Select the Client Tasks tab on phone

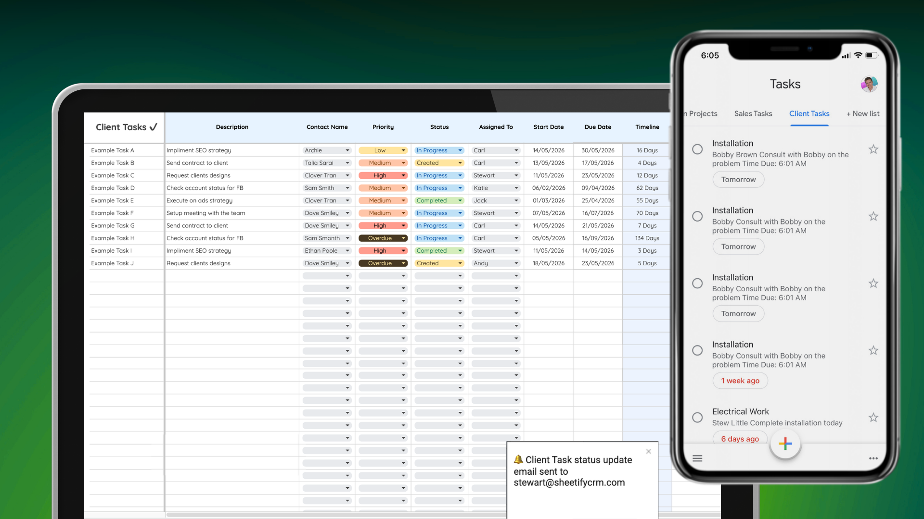(809, 114)
